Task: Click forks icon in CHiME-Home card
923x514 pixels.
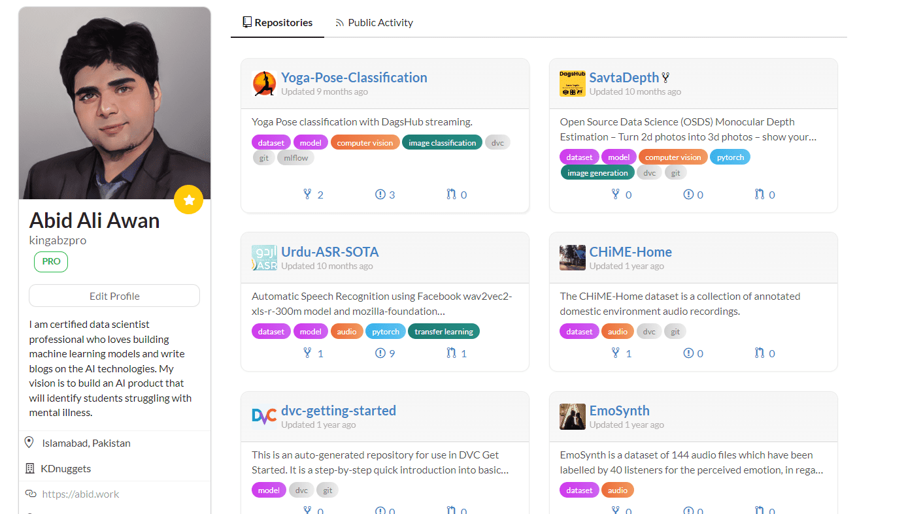Action: tap(616, 353)
